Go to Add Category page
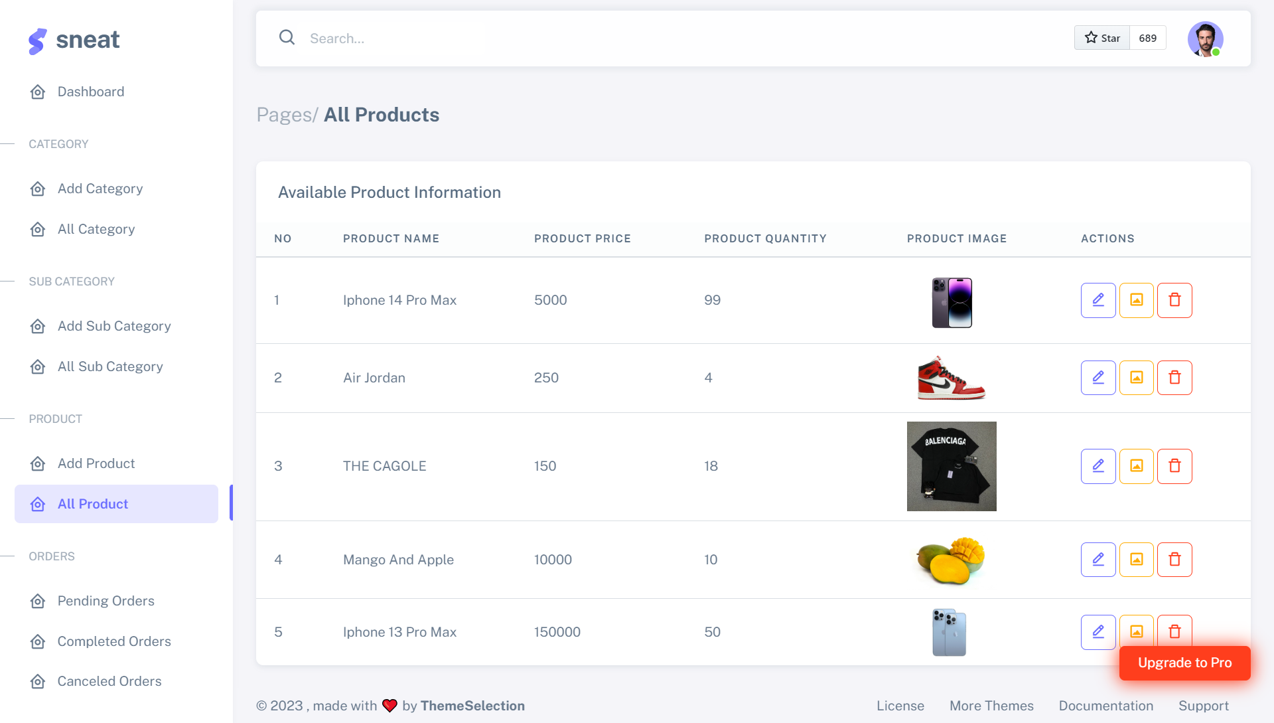The image size is (1274, 723). click(x=100, y=189)
